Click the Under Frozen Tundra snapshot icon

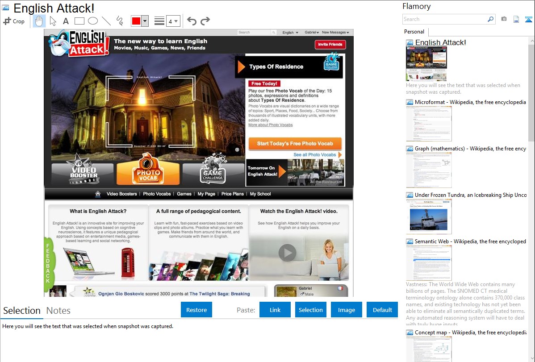tap(410, 195)
